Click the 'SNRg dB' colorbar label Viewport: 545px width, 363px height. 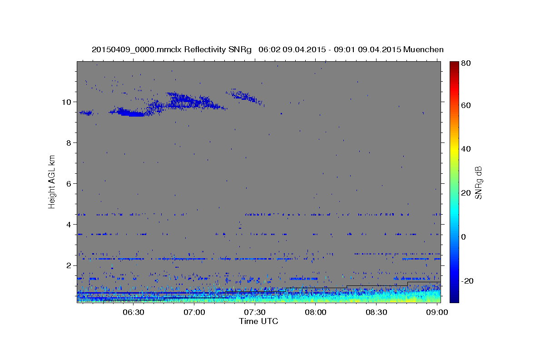pyautogui.click(x=478, y=182)
